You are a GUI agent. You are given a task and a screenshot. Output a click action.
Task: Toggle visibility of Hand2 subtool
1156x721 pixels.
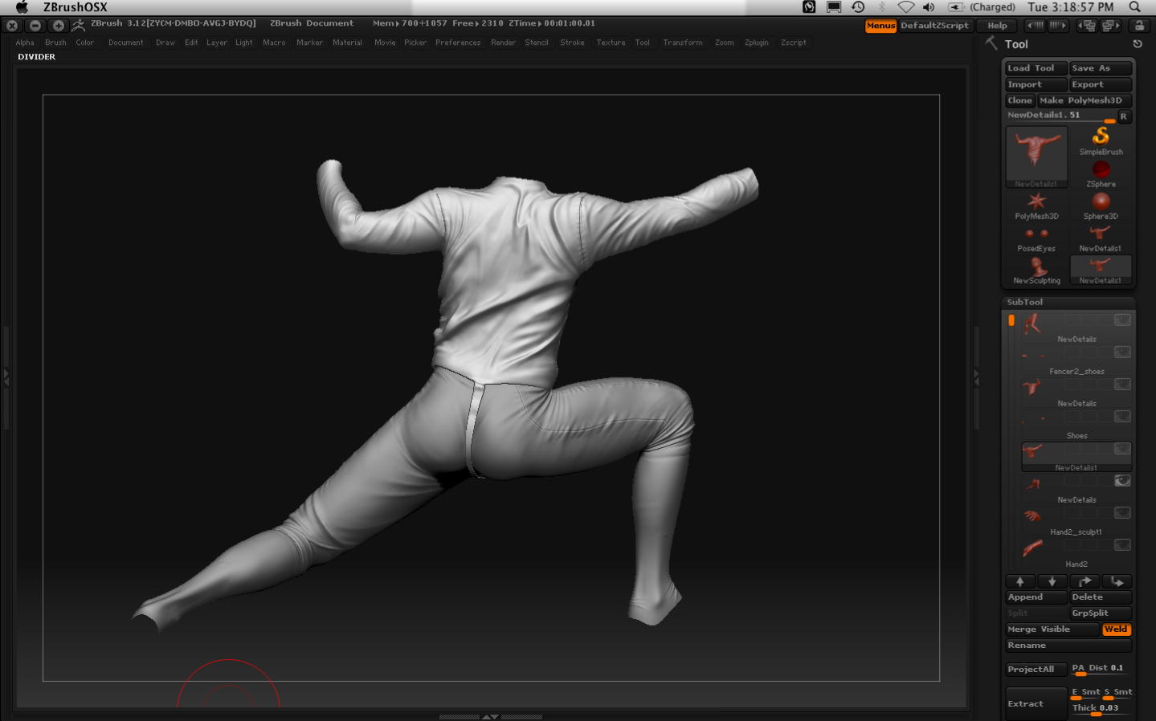click(x=1122, y=545)
